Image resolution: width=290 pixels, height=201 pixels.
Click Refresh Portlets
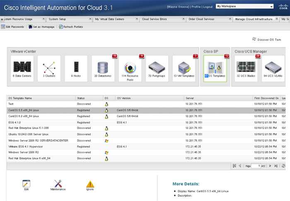(x=71, y=27)
